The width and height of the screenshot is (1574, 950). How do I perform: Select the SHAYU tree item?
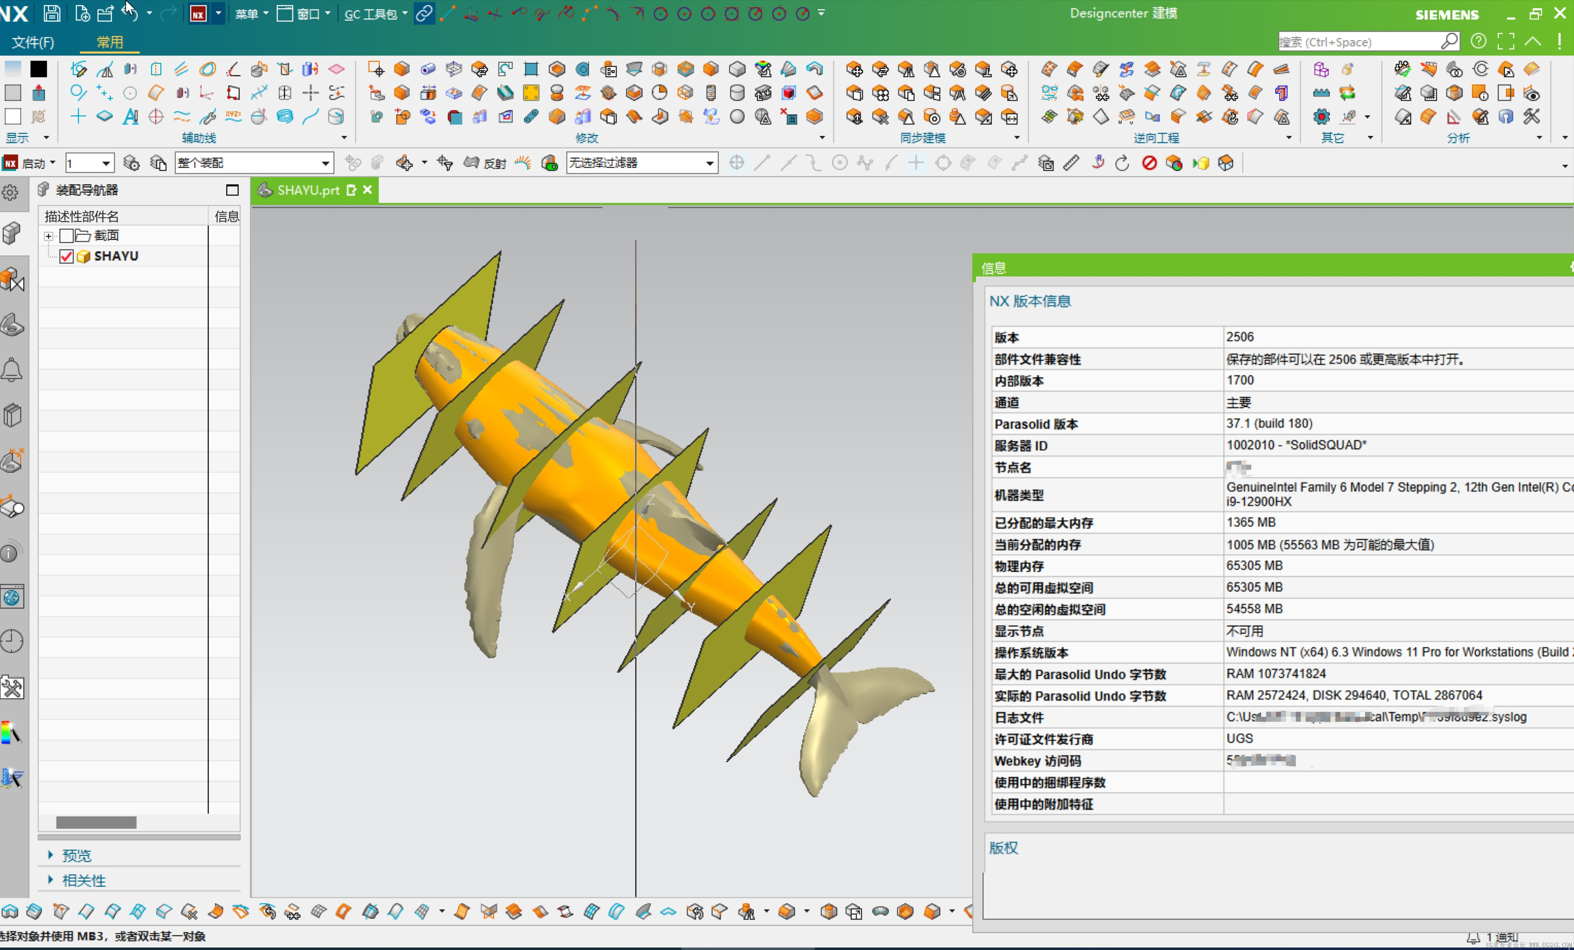tap(116, 256)
